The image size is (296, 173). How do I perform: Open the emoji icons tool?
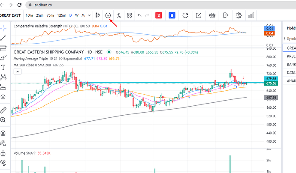point(3,97)
